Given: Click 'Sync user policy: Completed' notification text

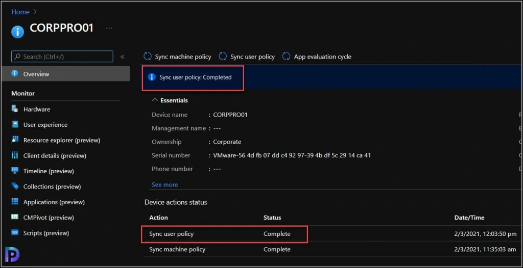Looking at the screenshot, I should tap(196, 77).
